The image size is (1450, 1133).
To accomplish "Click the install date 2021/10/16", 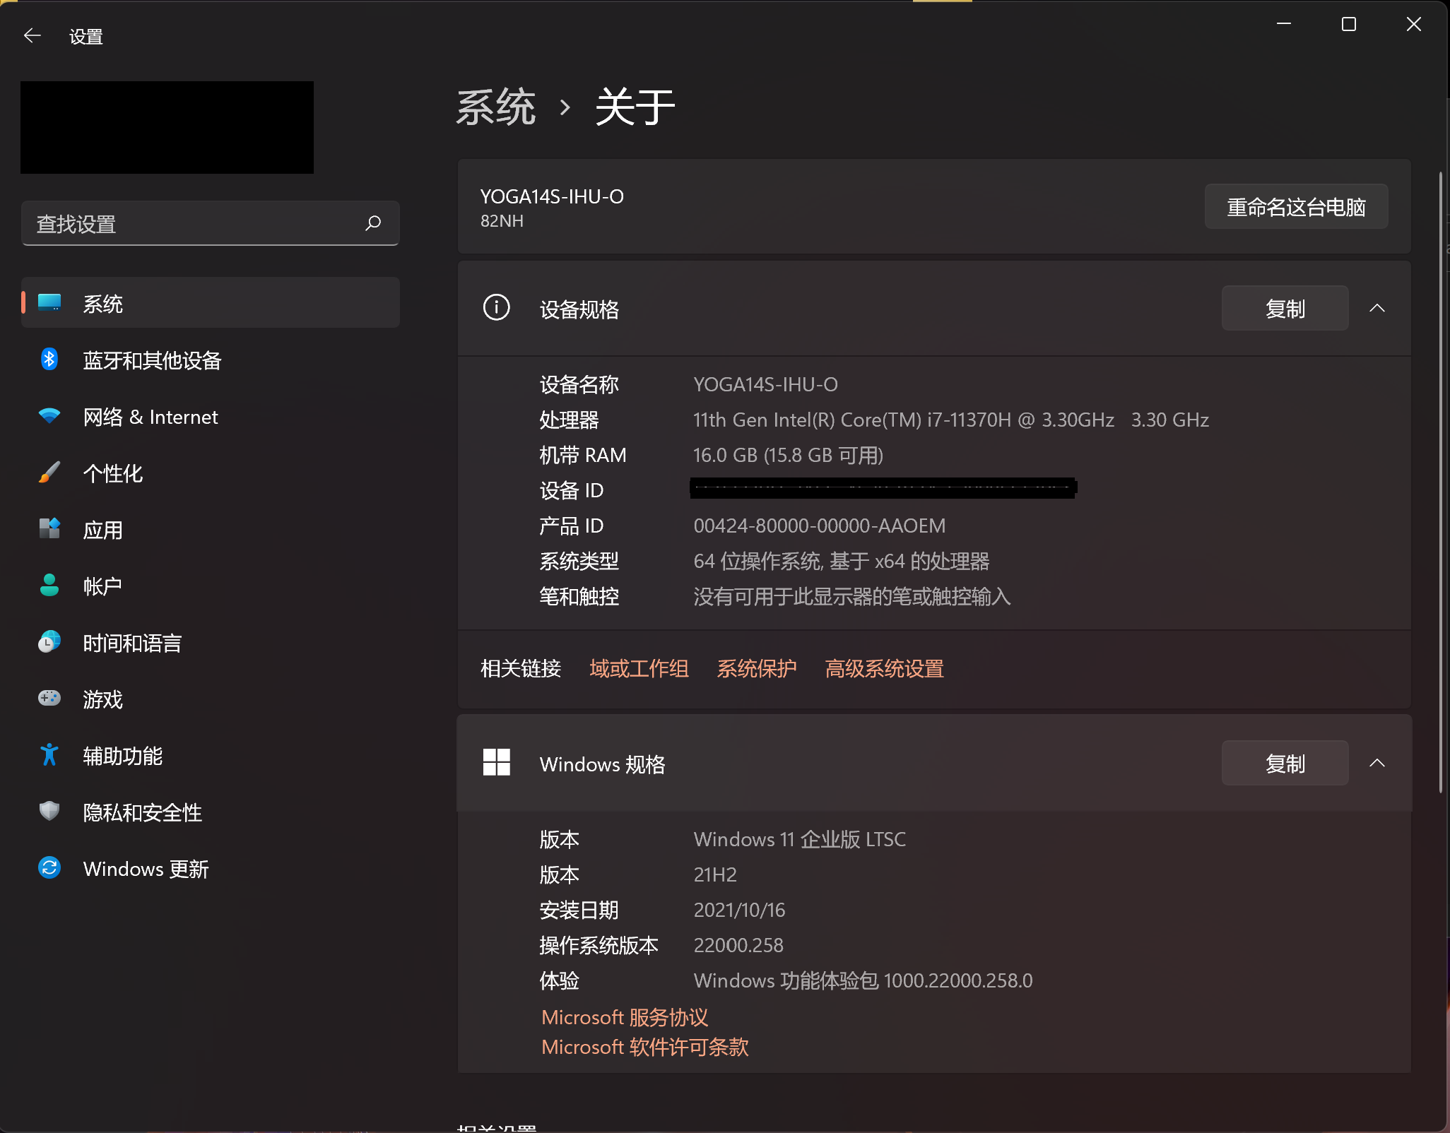I will pos(739,910).
